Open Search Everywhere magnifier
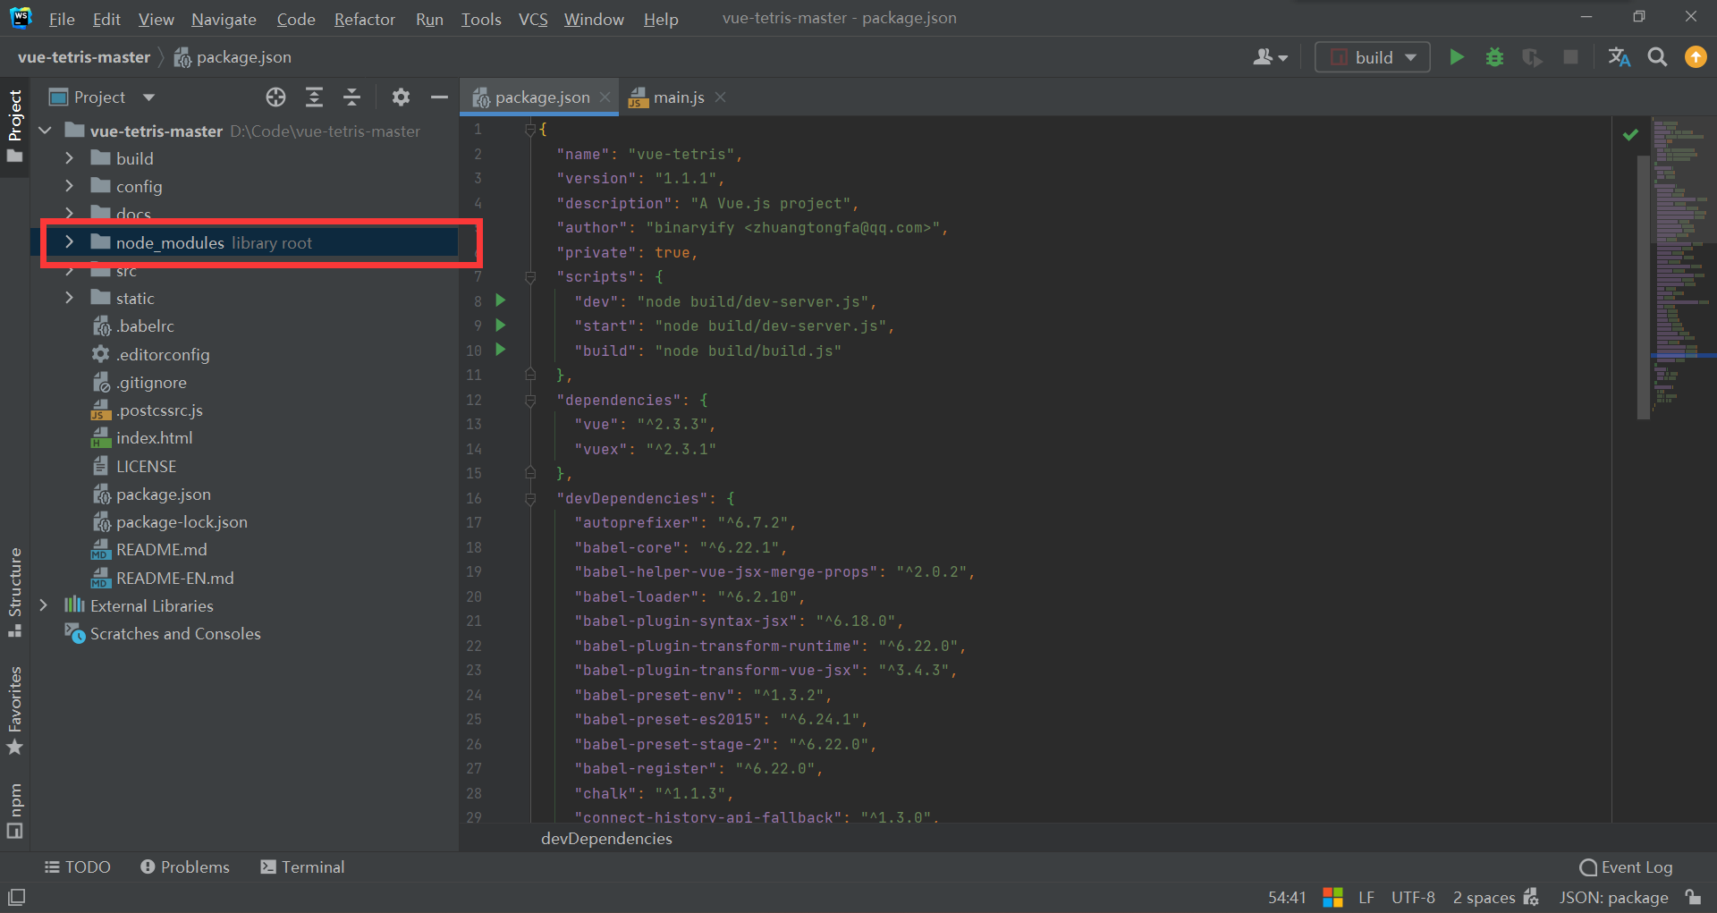Screen dimensions: 1717x913 [1657, 57]
